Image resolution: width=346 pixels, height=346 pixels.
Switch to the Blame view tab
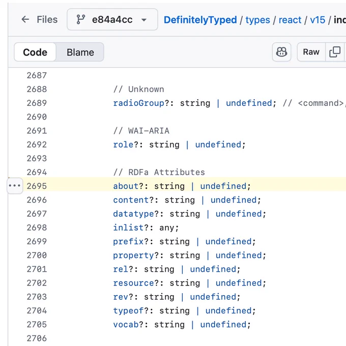(x=80, y=52)
